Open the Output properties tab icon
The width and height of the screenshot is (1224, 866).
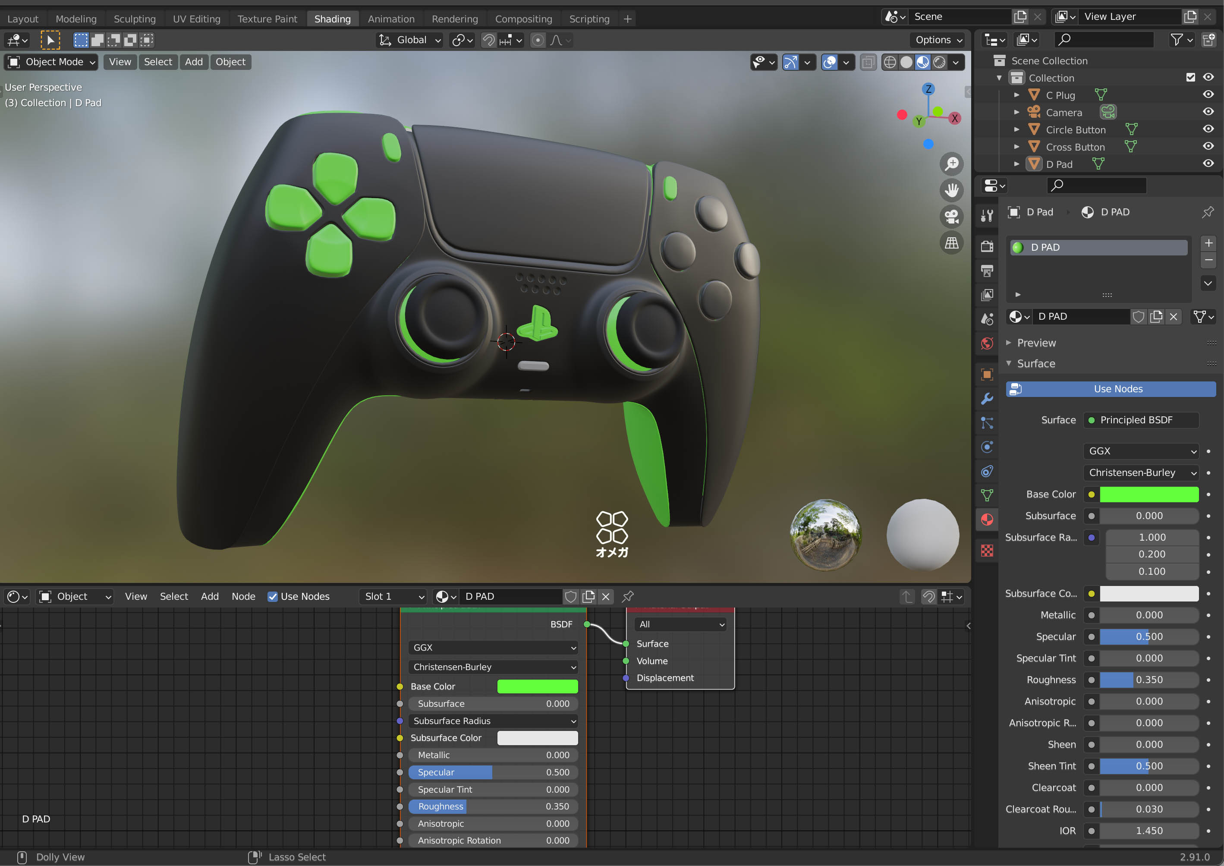[x=987, y=271]
